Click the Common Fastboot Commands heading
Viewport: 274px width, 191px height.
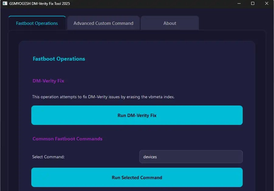click(67, 139)
